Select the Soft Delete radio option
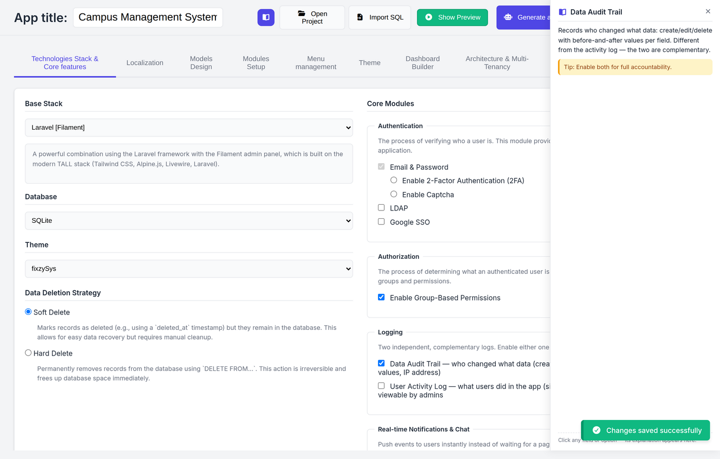The image size is (720, 459). (28, 312)
